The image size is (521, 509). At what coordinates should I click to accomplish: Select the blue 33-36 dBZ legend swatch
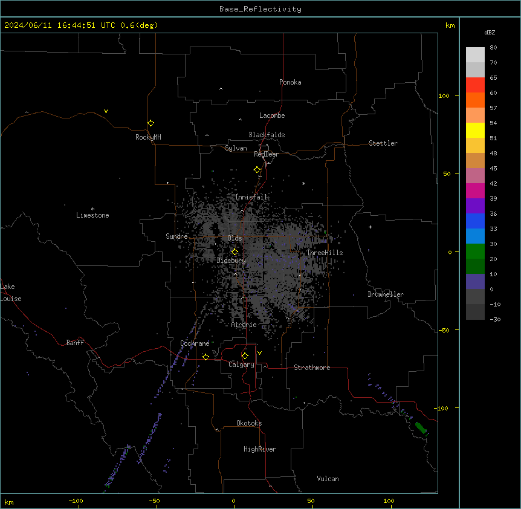point(475,221)
